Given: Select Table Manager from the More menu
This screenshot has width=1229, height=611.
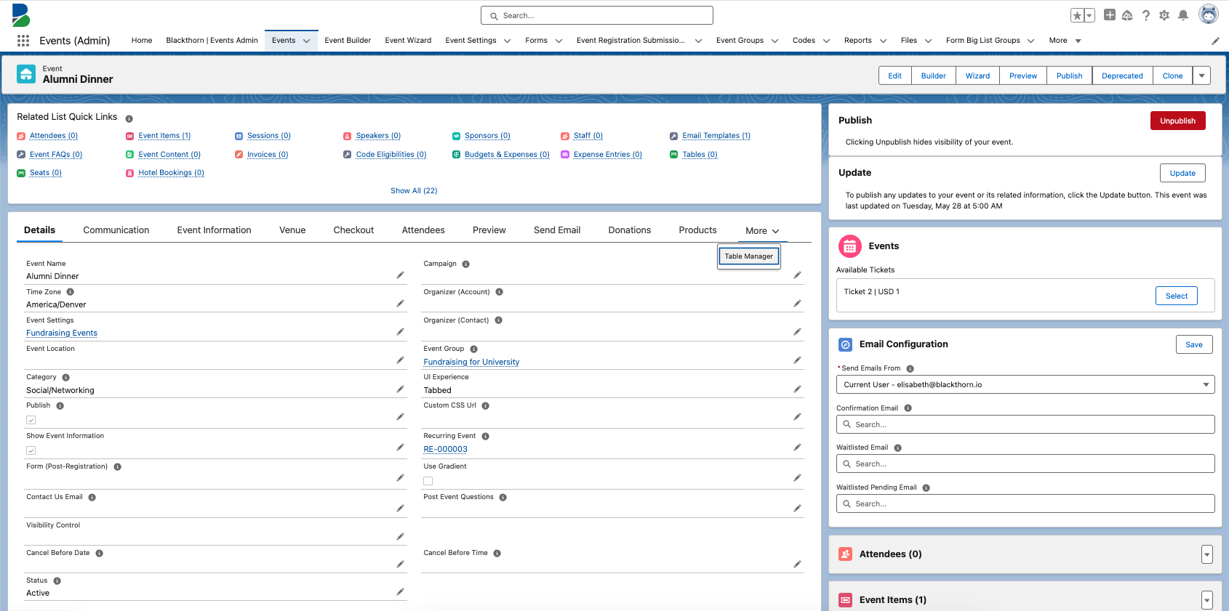Looking at the screenshot, I should click(749, 256).
